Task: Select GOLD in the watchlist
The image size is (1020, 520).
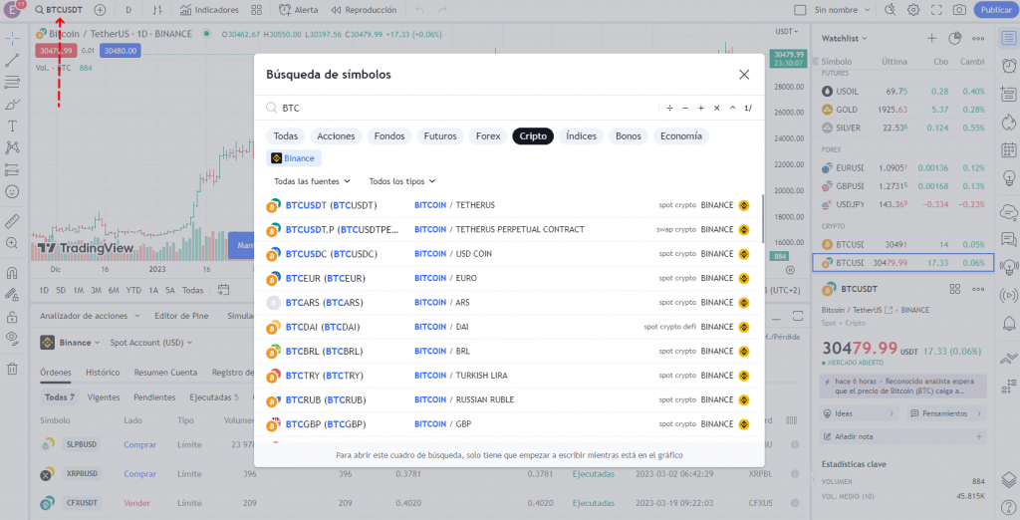Action: [x=902, y=110]
